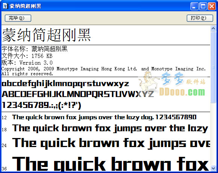The width and height of the screenshot is (218, 173).
Task: Click the 字体名称: 蒙纳简超刚黑 line
Action: [35, 49]
